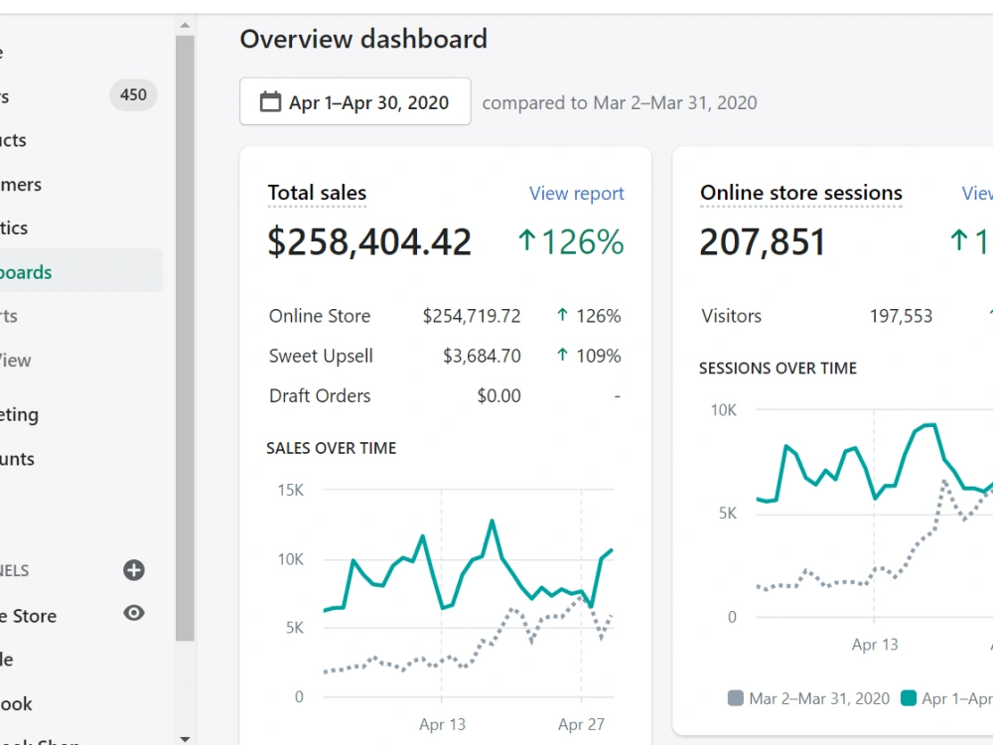Select the 450 badge in sidebar
Viewport: 993px width, 745px height.
click(x=133, y=95)
